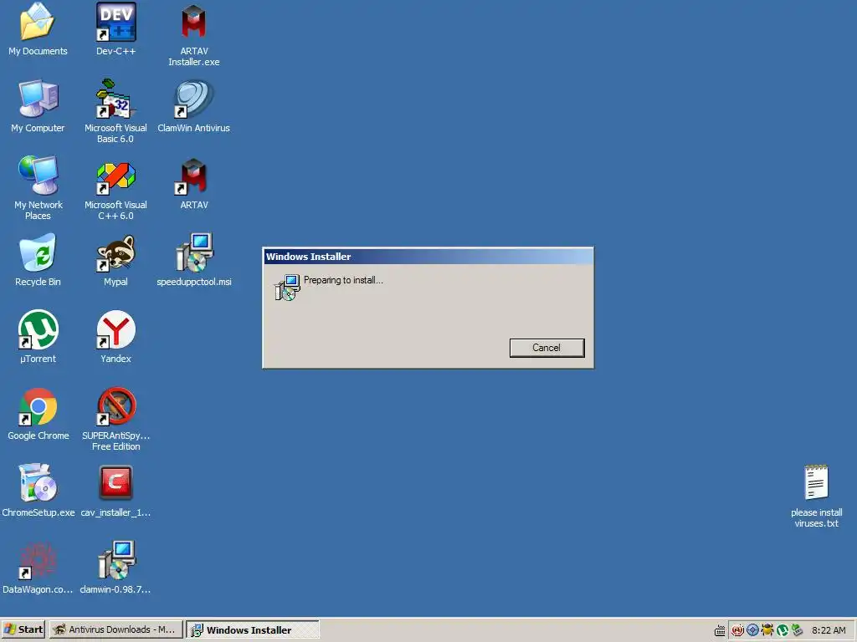Select the cav_installer file icon
This screenshot has width=857, height=642.
[115, 484]
